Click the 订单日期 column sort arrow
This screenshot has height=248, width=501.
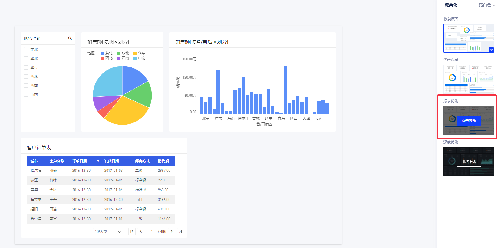pyautogui.click(x=98, y=161)
